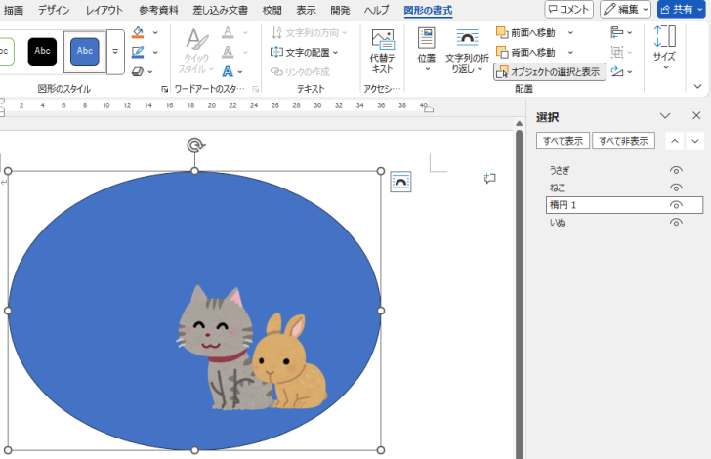Screen dimensions: 711x459
Task: Open shape fill dropdown arrow
Action: [x=155, y=32]
